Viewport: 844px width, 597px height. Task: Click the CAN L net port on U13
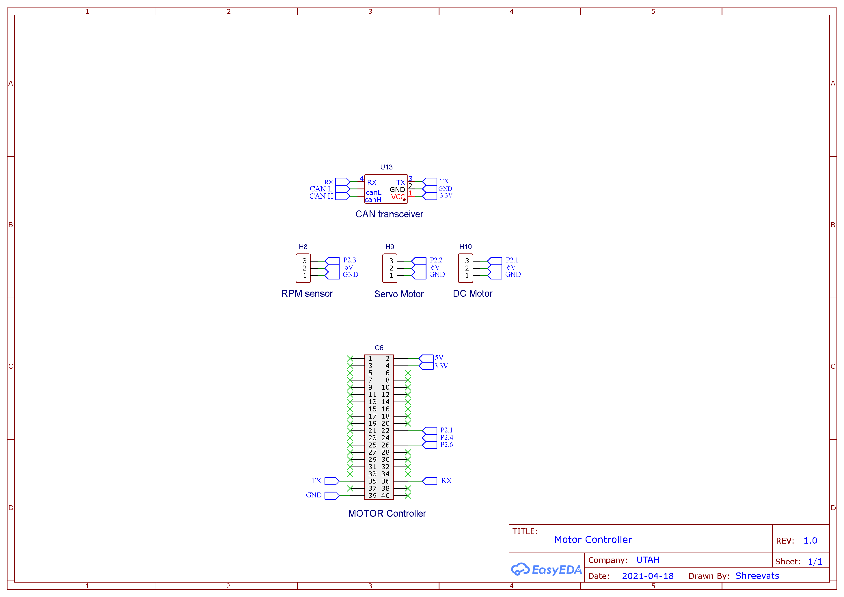click(x=343, y=189)
